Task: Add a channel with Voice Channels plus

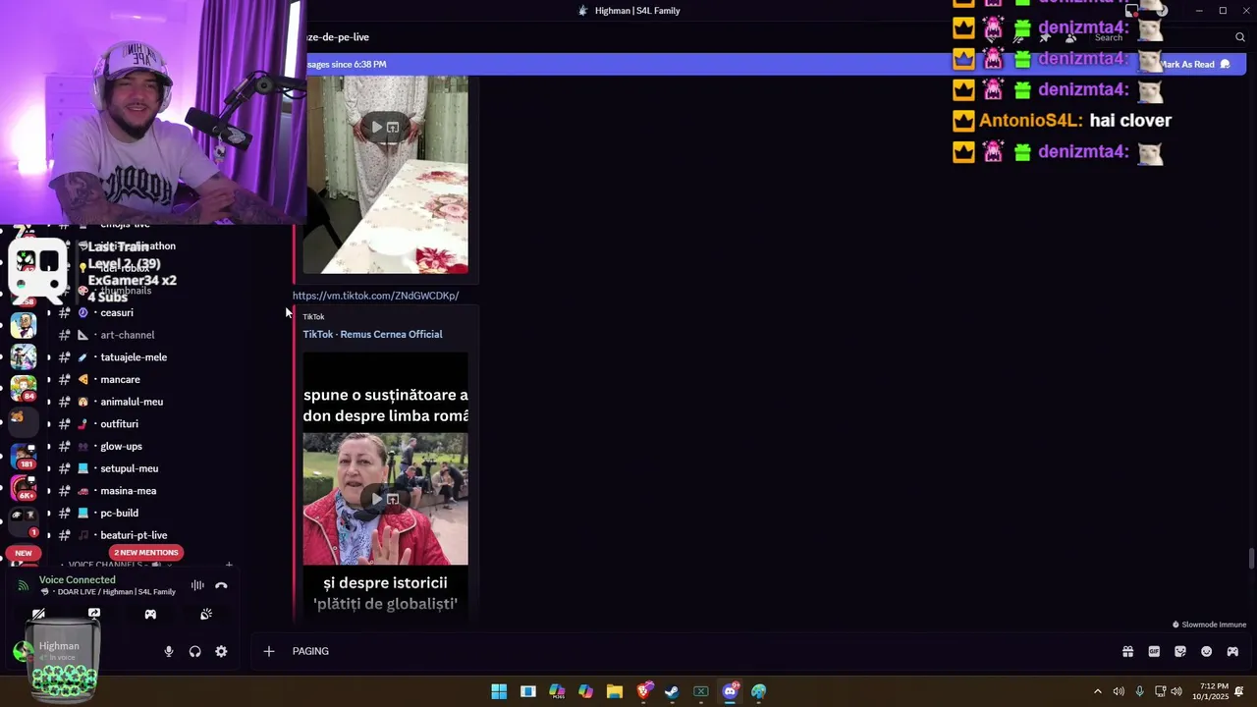Action: 229,566
